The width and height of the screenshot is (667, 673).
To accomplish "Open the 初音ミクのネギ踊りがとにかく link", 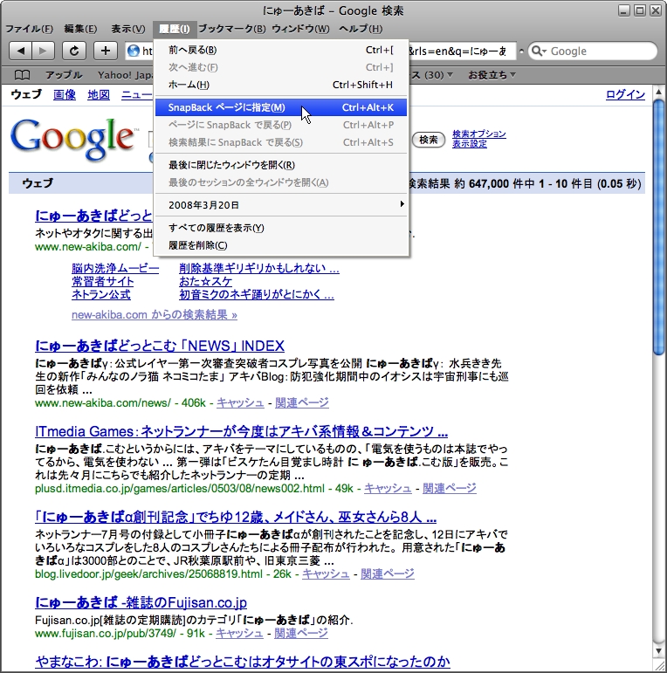I will tap(257, 294).
